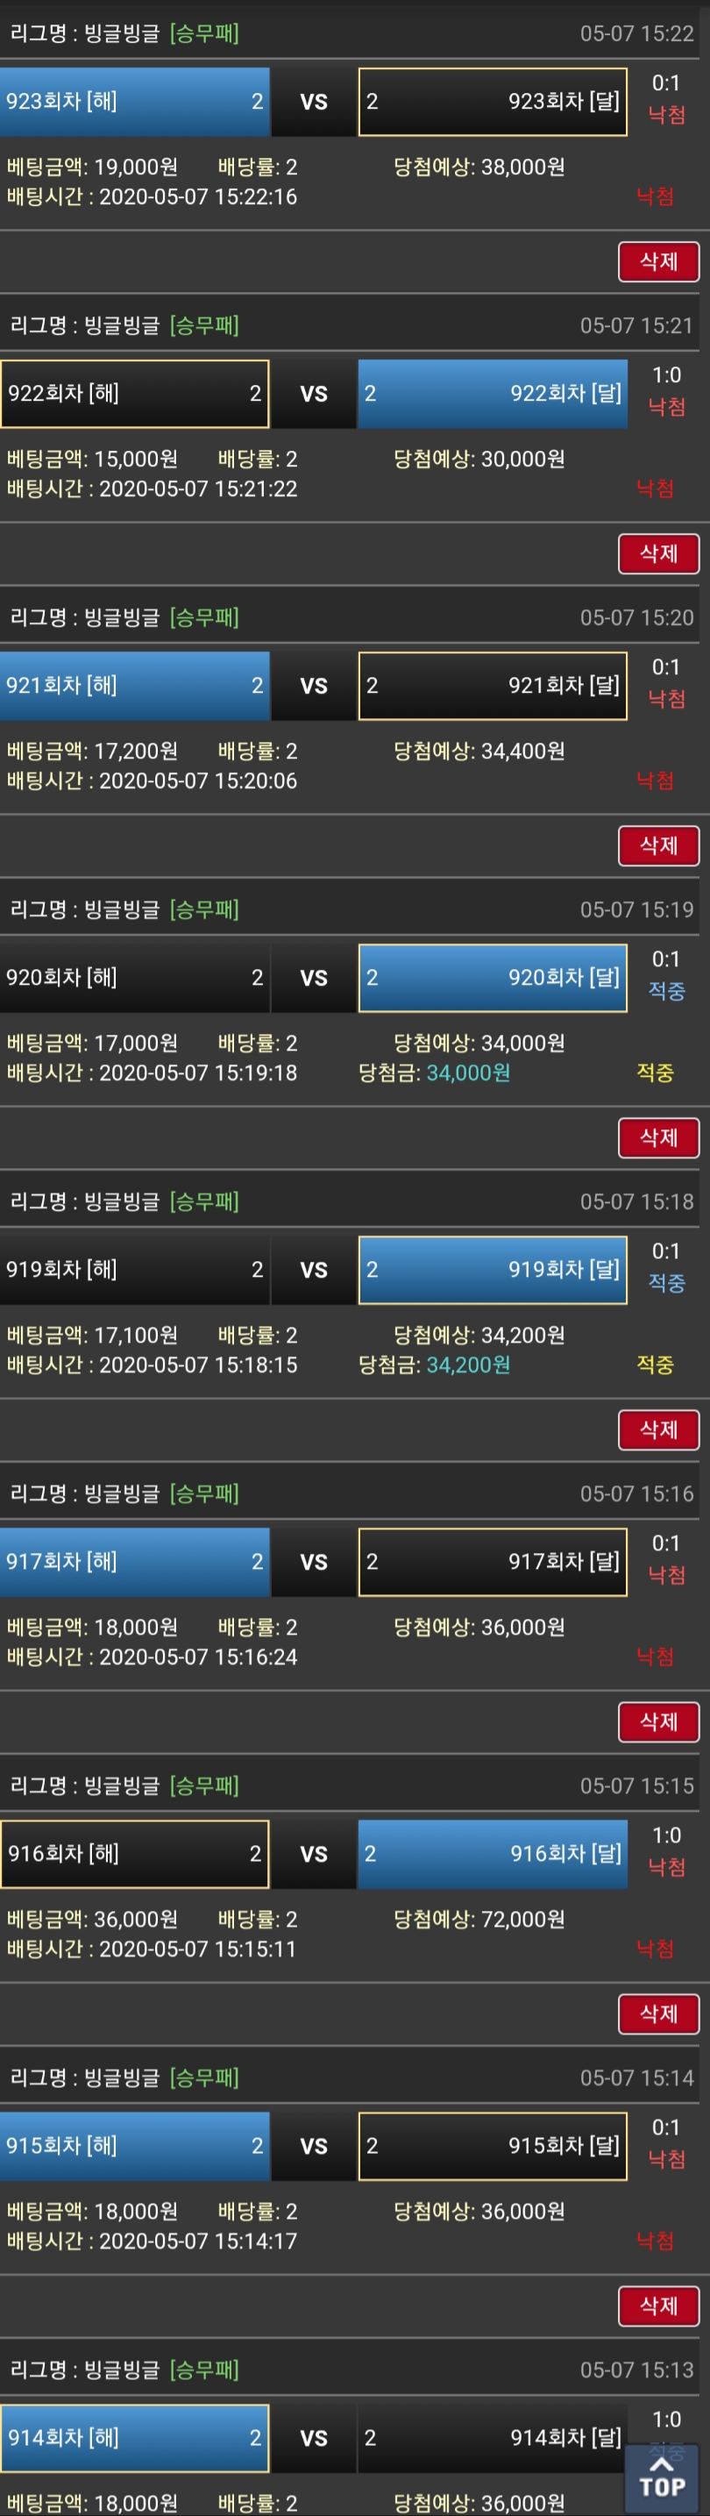The width and height of the screenshot is (710, 2516).
Task: Delete the 923회차 bet record
Action: 658,261
